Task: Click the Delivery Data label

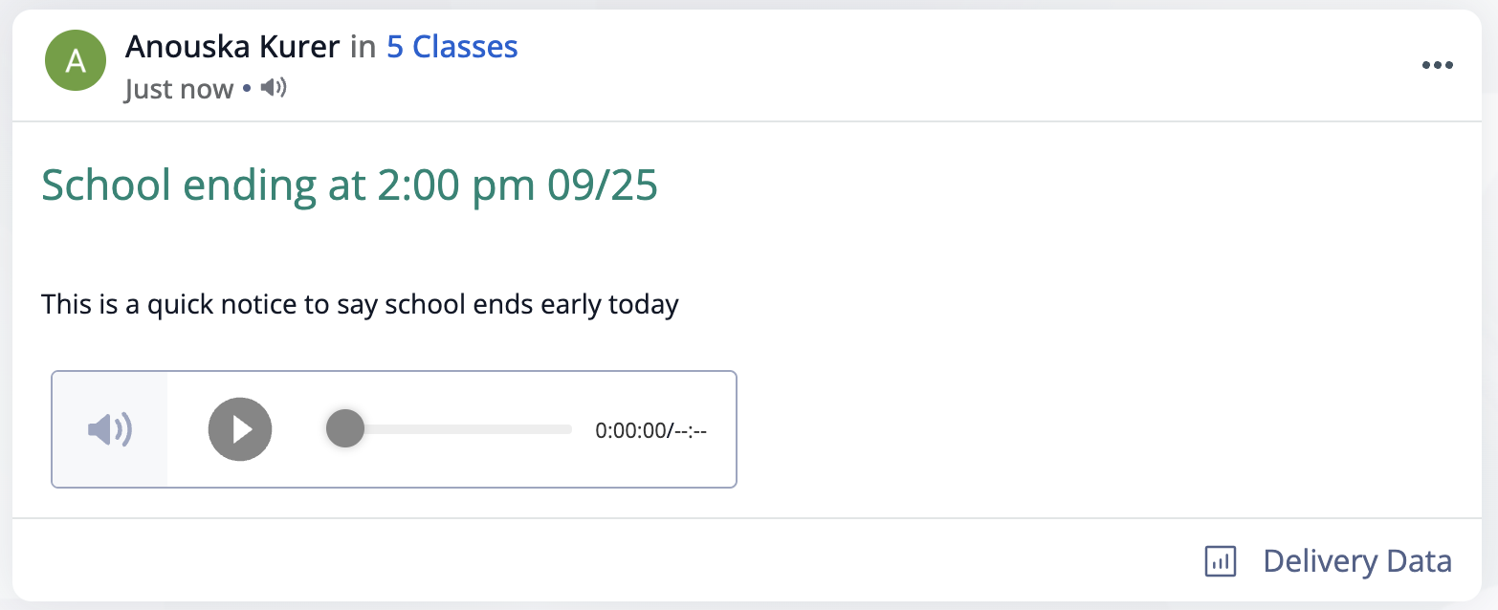Action: 1357,561
